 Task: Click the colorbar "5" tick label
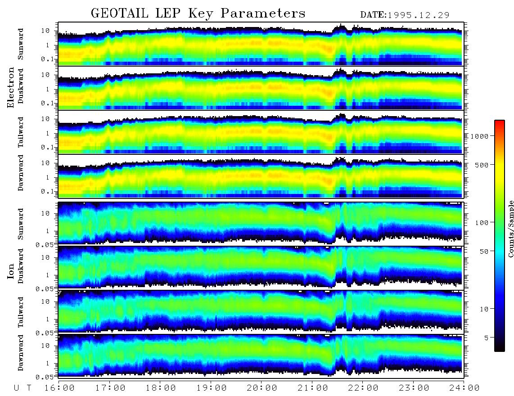click(x=486, y=338)
